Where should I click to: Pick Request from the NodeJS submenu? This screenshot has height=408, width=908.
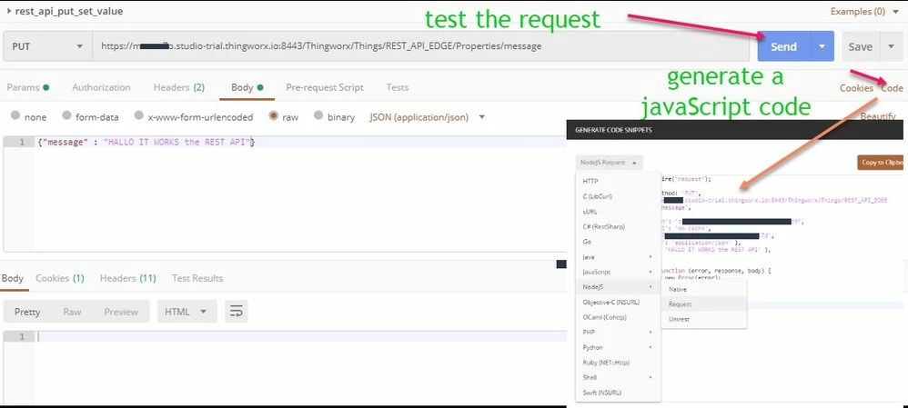[x=703, y=304]
